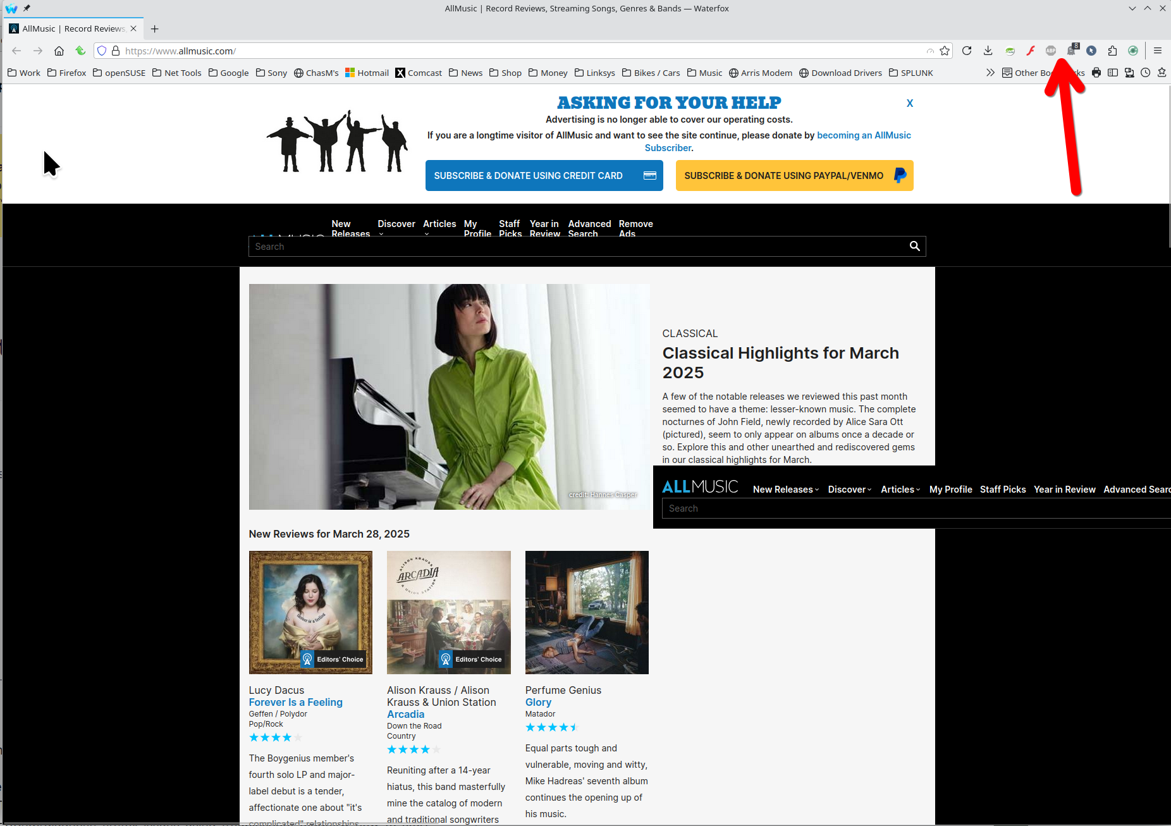
Task: Expand Articles dropdown in lower sticky nav
Action: [x=900, y=490]
